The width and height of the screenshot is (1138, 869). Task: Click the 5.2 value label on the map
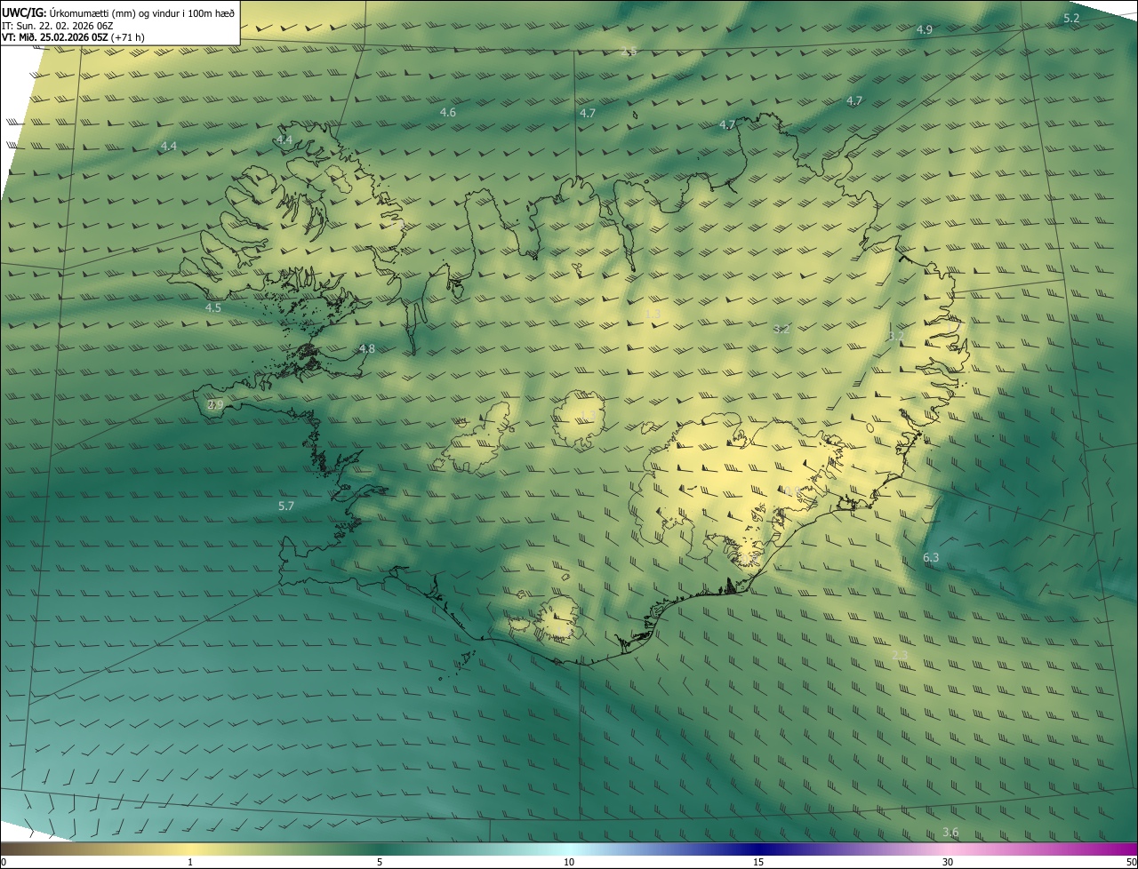coord(1071,18)
